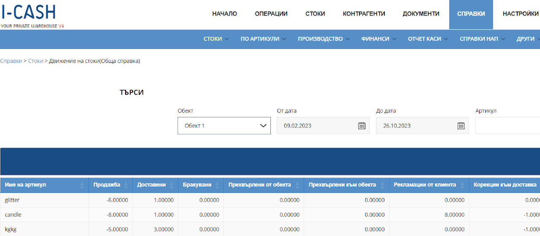Click kgkg's Доставени value 3.00000
This screenshot has width=540, height=236.
point(164,229)
